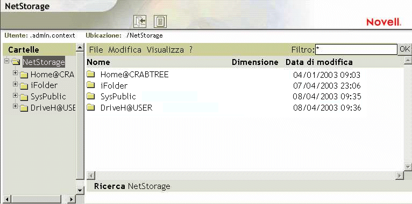Click Cartelle panel scroll right arrow

(71, 199)
